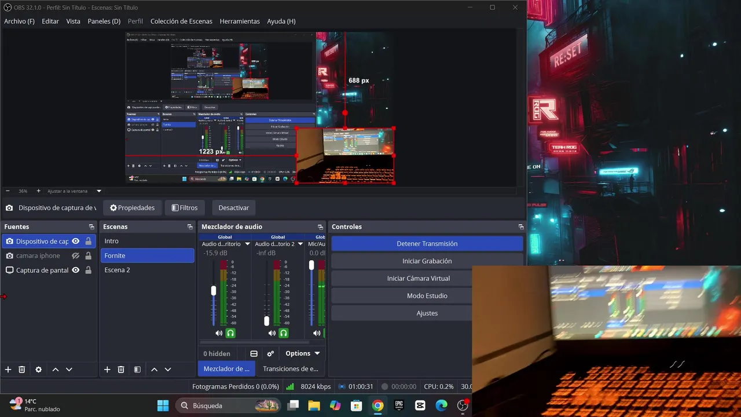Open Colección de Escenas menu

(x=181, y=21)
